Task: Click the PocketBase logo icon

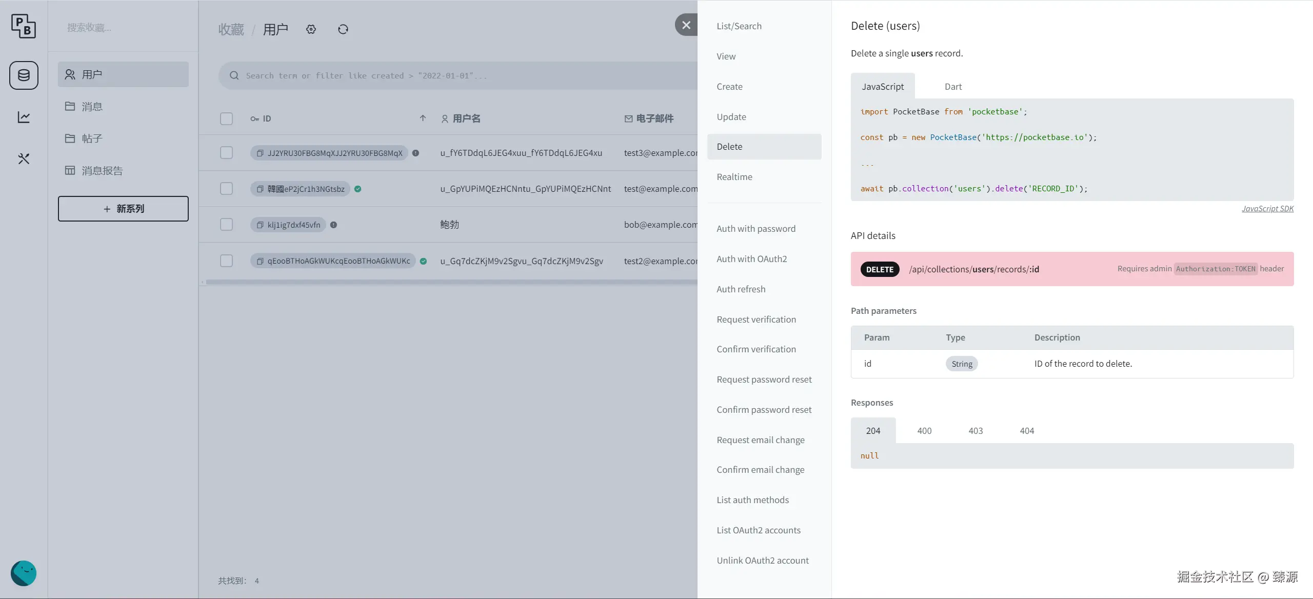Action: (x=24, y=26)
